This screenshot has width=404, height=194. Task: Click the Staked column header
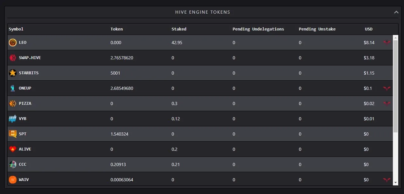tap(179, 29)
